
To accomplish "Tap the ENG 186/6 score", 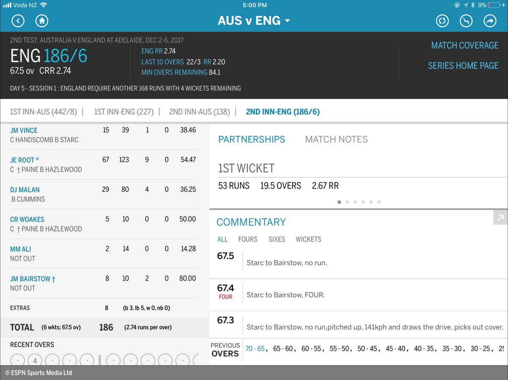I will (49, 56).
